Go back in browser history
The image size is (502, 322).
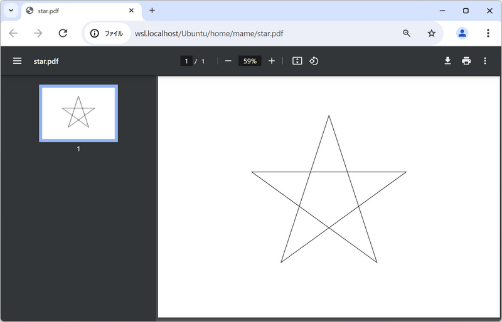[13, 33]
